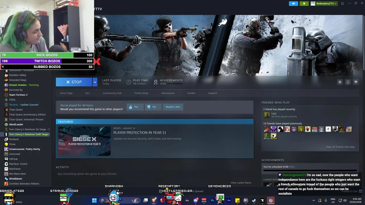Screen dimensions: 365x205
Task: Open the Store Page tab
Action: tap(66, 93)
